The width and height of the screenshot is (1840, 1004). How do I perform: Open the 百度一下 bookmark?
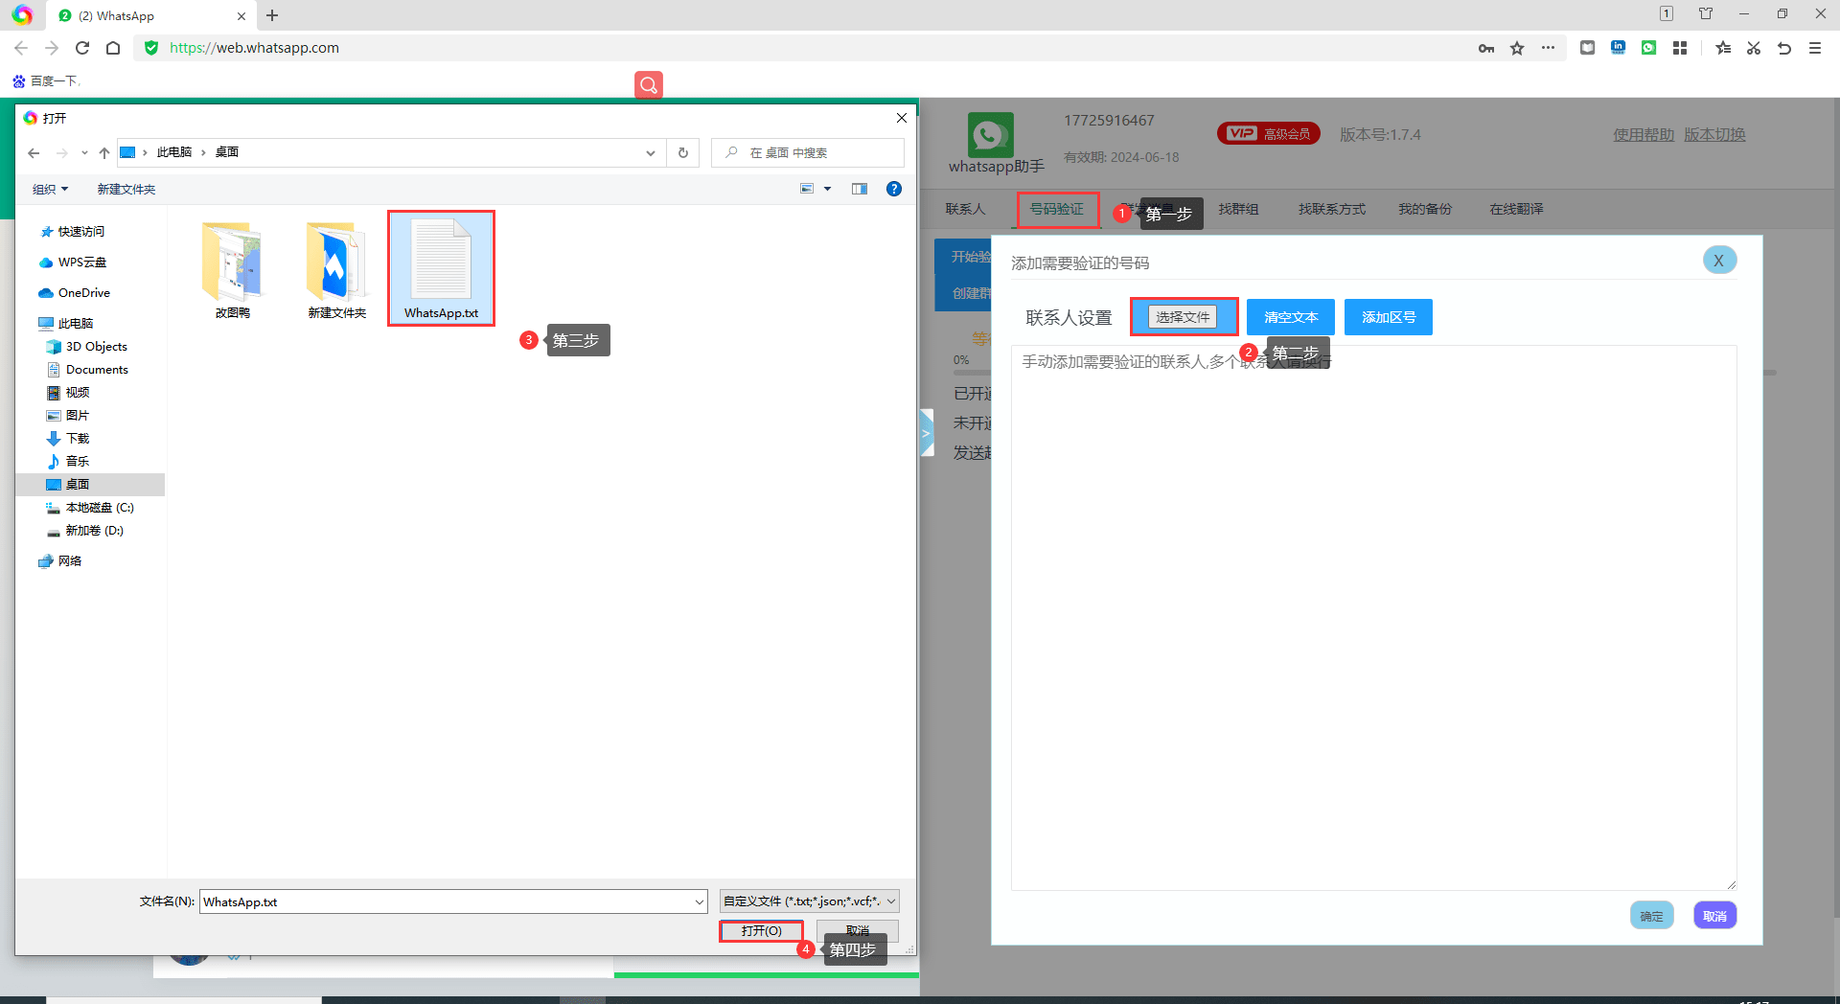coord(45,81)
